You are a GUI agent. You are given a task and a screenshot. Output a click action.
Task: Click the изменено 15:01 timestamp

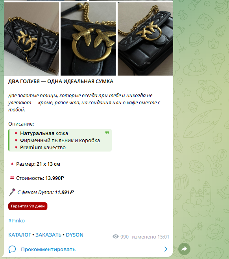click(x=150, y=237)
